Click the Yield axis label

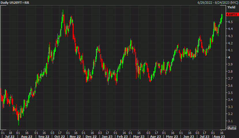click(231, 7)
